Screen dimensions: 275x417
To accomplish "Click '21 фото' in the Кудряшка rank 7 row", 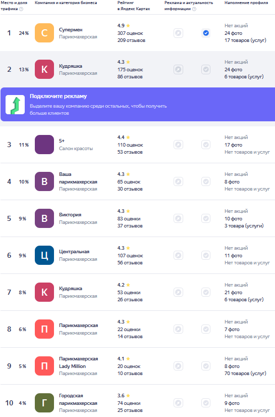I will coord(233,293).
